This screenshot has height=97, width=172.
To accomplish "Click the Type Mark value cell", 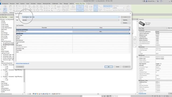I will 101,50.
